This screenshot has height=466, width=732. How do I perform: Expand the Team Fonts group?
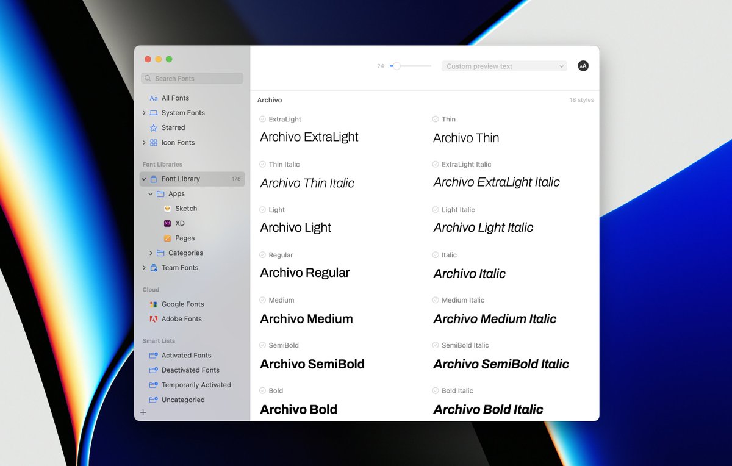click(x=144, y=268)
